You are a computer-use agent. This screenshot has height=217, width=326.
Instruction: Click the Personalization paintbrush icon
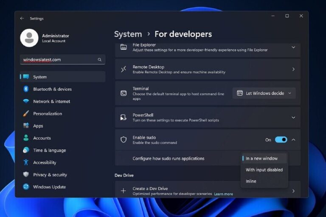[x=26, y=114]
